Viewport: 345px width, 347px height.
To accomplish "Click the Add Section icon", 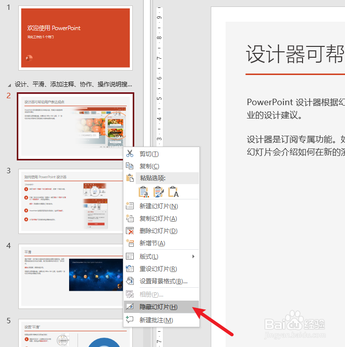I will point(130,243).
